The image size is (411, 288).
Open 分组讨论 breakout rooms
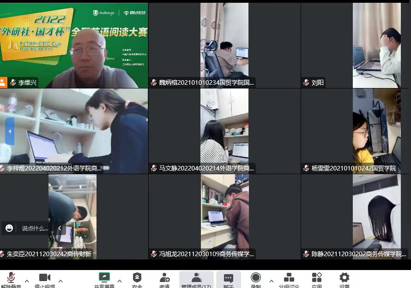(289, 277)
